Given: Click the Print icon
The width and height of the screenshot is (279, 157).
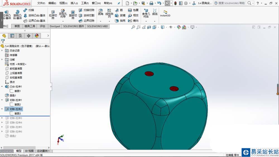Looking at the screenshot, I should point(151,3).
